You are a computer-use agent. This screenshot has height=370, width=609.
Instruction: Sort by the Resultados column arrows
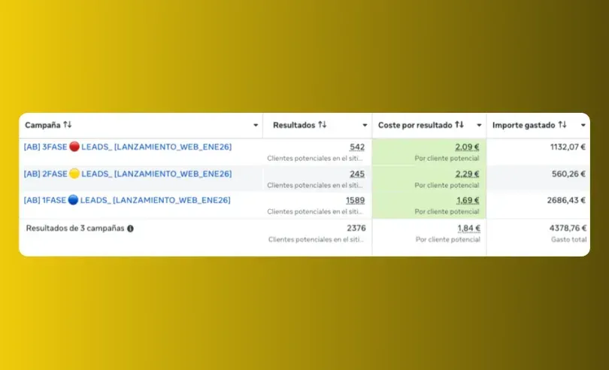pos(323,125)
